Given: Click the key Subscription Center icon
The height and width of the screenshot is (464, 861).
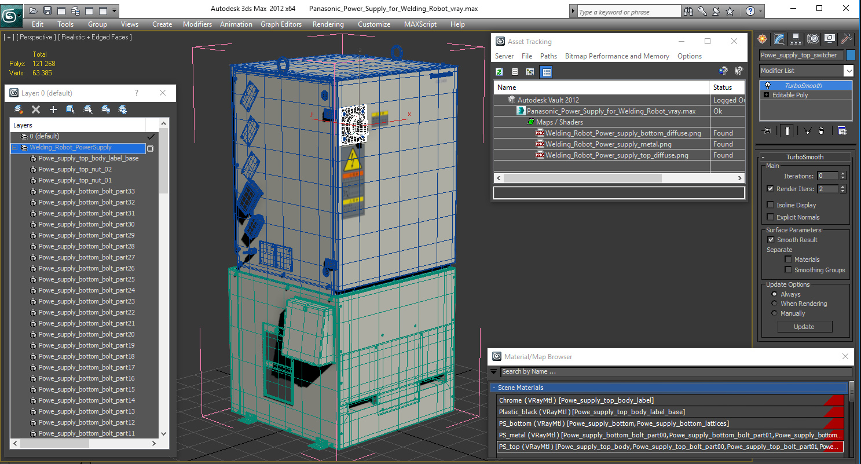Looking at the screenshot, I should click(x=702, y=11).
